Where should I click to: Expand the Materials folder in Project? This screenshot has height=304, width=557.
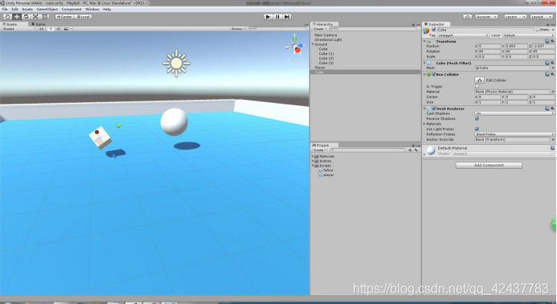[x=313, y=157]
